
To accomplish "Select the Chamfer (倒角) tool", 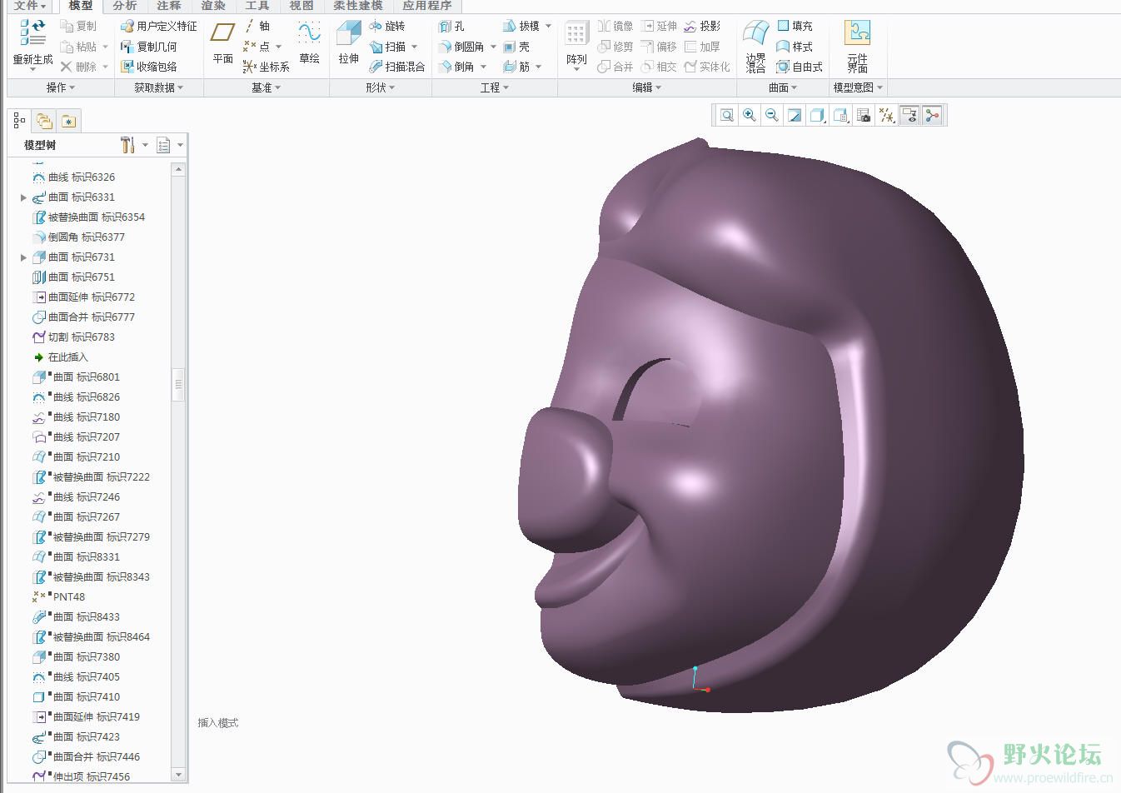I will (456, 67).
